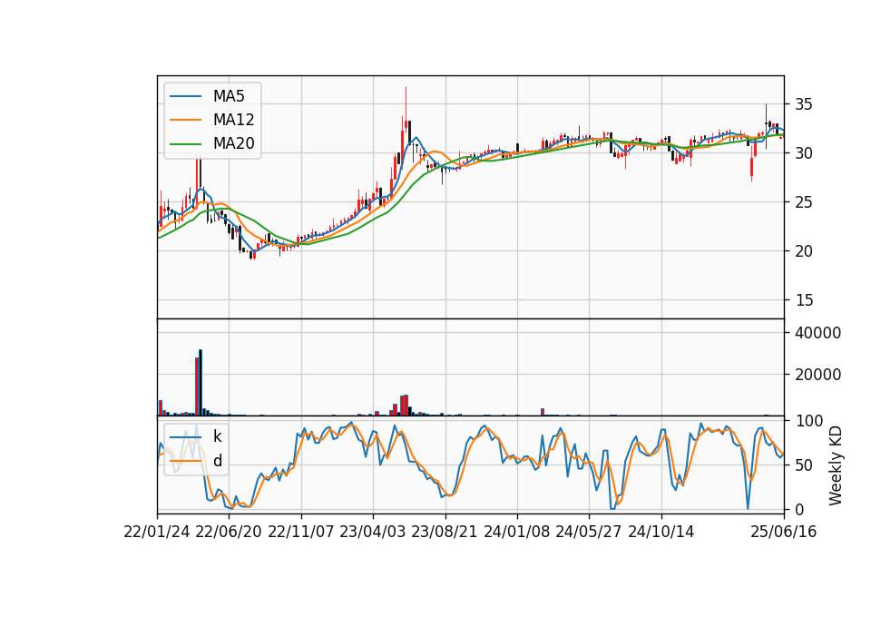Click the volume axis value 40000

coord(817,333)
